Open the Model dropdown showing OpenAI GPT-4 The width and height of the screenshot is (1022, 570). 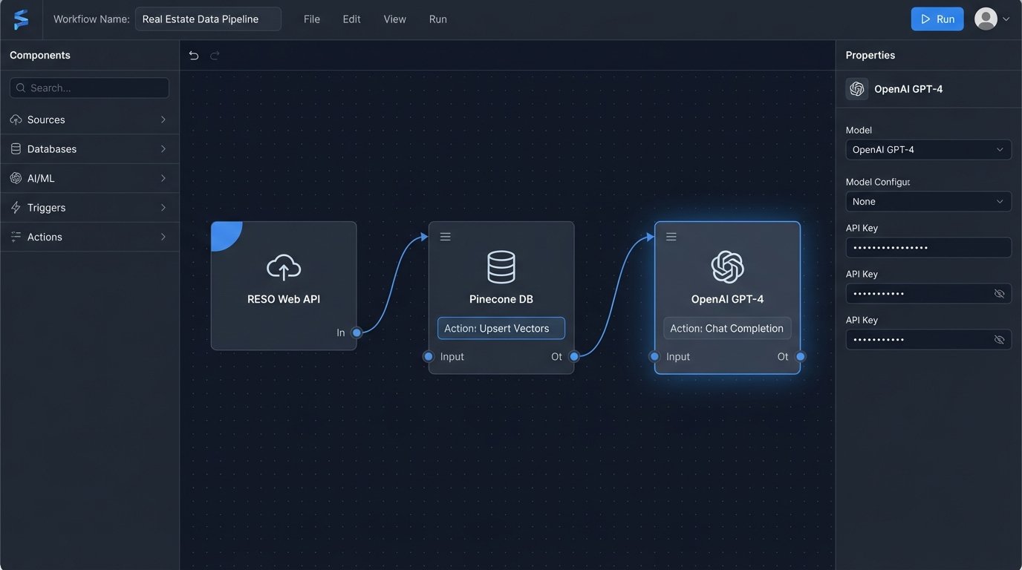point(928,150)
